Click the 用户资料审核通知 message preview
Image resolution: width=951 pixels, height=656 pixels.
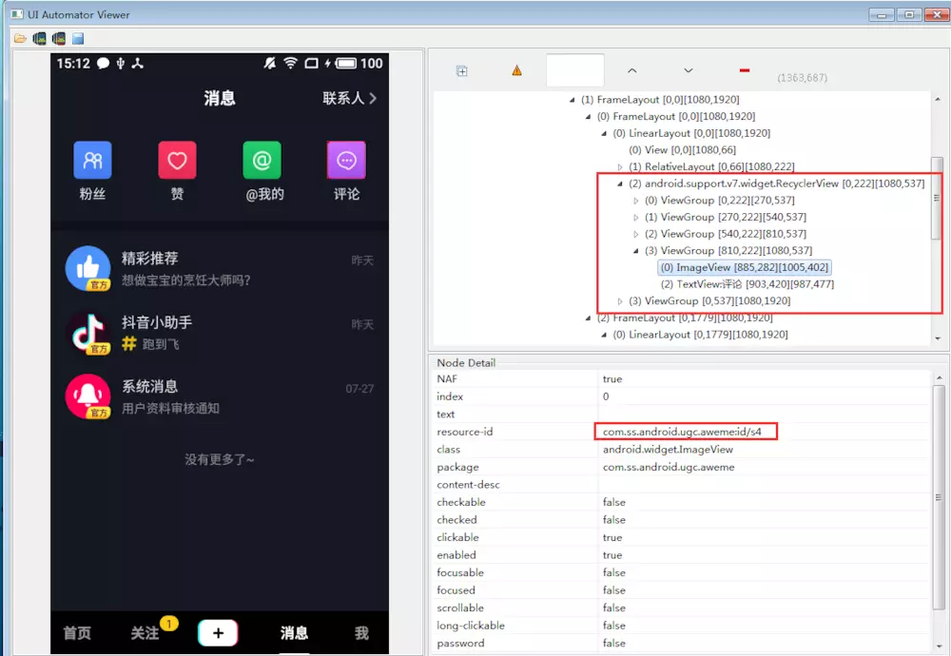pyautogui.click(x=170, y=408)
